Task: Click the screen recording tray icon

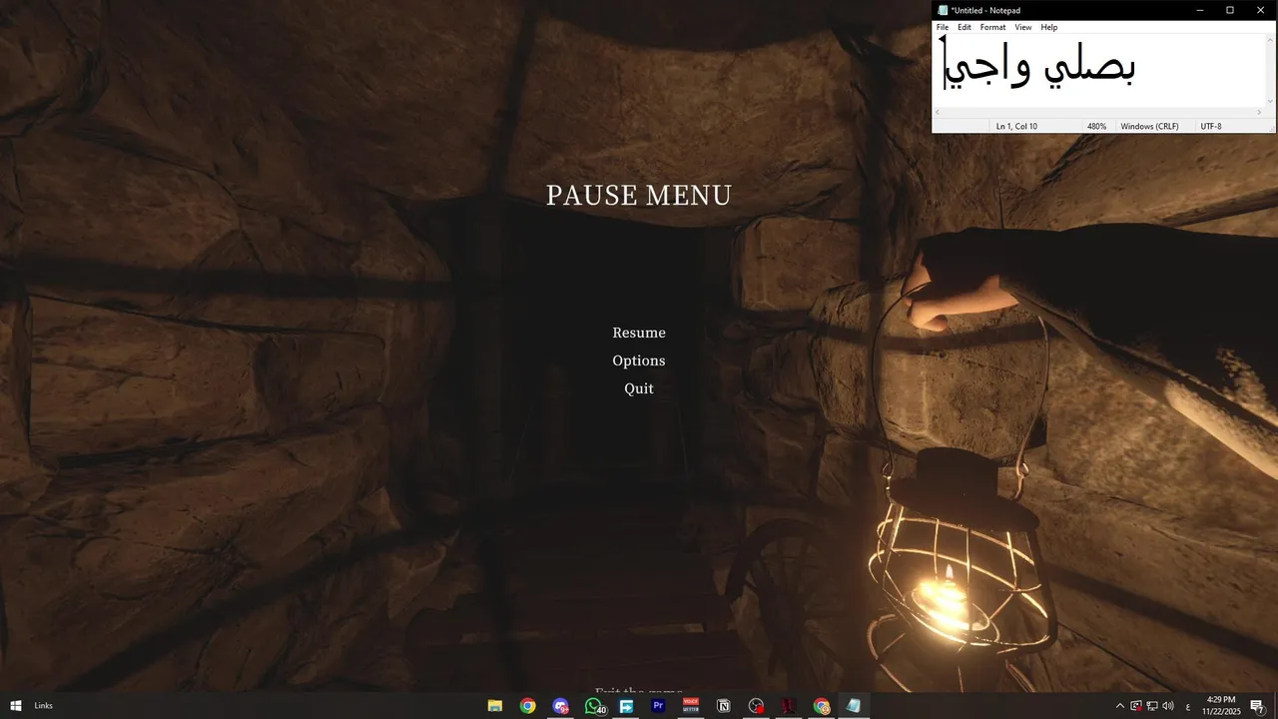Action: pos(1135,706)
